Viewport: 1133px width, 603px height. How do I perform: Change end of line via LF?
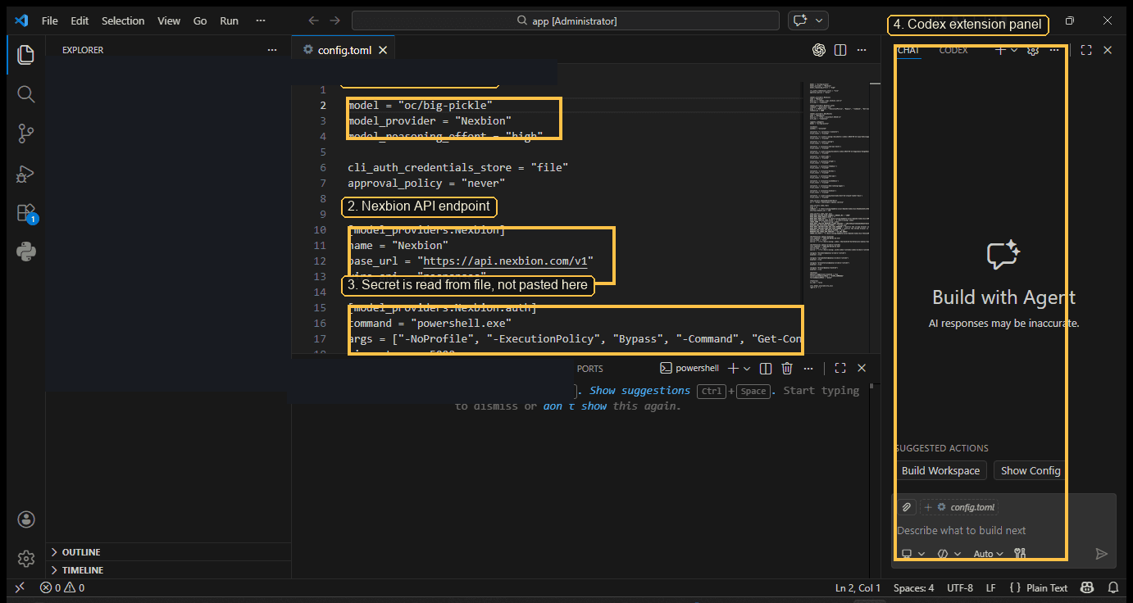[990, 587]
